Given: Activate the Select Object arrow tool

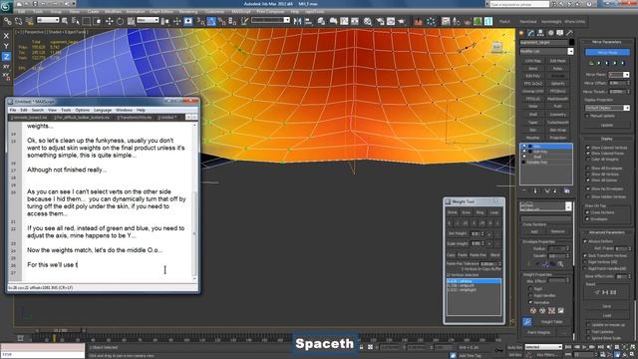Looking at the screenshot, I should 65,21.
